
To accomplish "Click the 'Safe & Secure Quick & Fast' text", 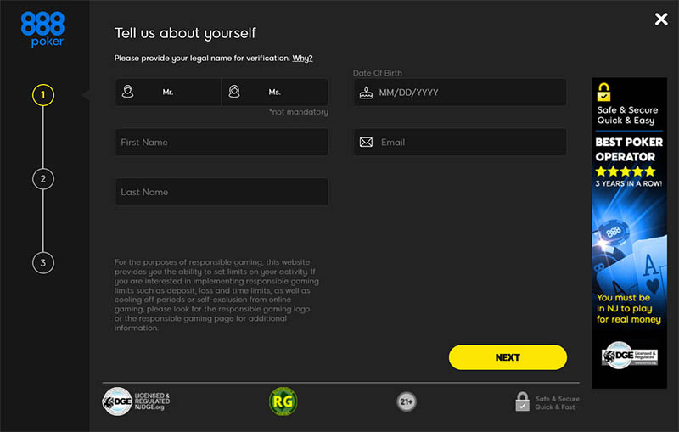I will click(557, 402).
